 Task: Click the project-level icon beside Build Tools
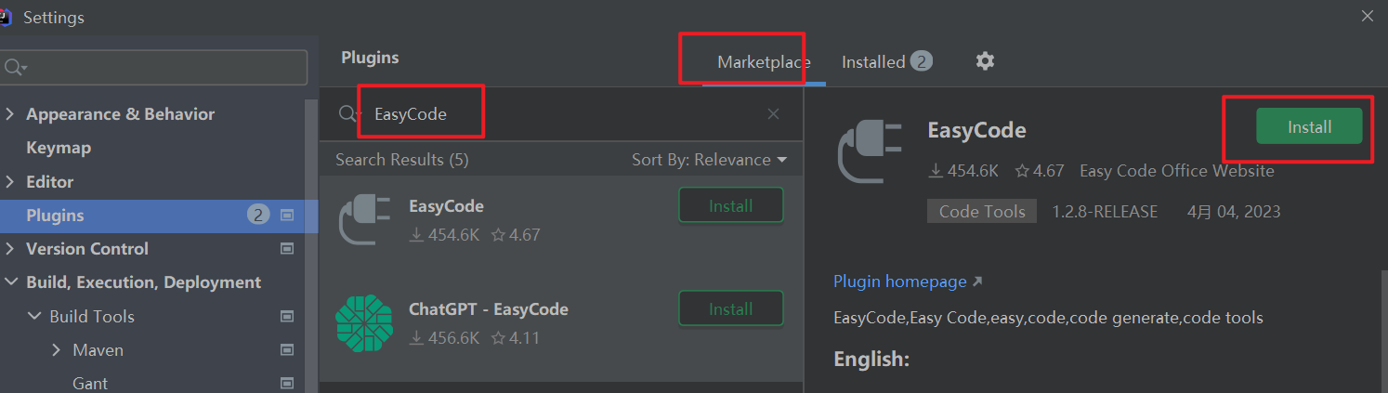click(287, 316)
